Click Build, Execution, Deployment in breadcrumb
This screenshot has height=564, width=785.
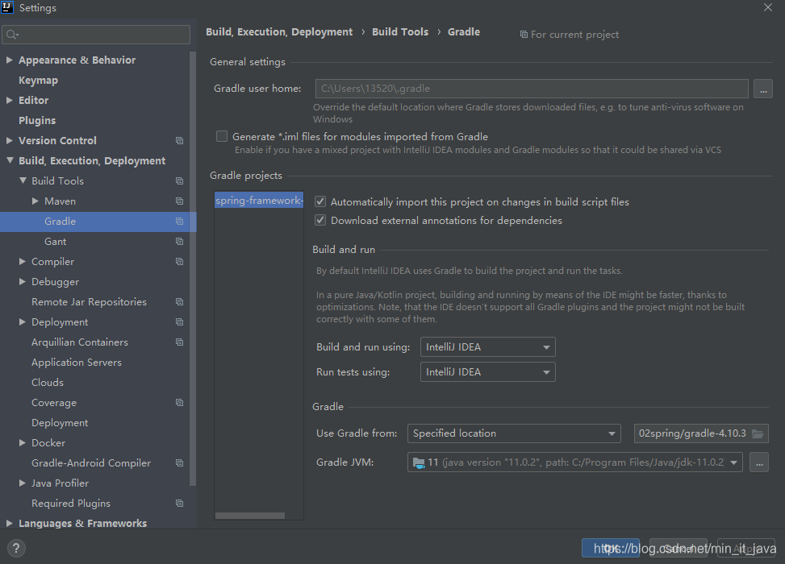(279, 32)
